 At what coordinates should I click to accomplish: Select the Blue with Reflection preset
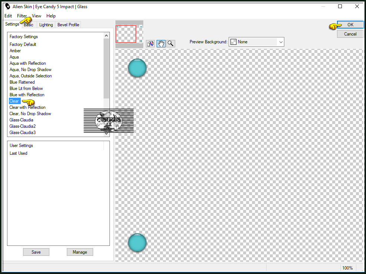pyautogui.click(x=27, y=95)
